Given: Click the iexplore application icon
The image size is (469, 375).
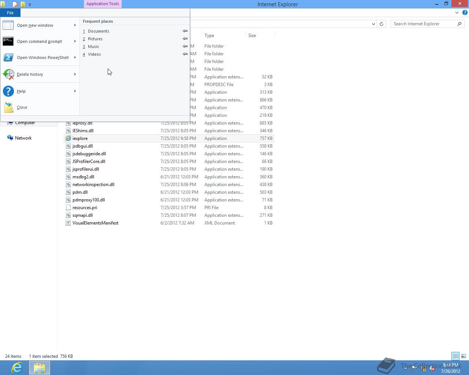Looking at the screenshot, I should click(x=68, y=138).
